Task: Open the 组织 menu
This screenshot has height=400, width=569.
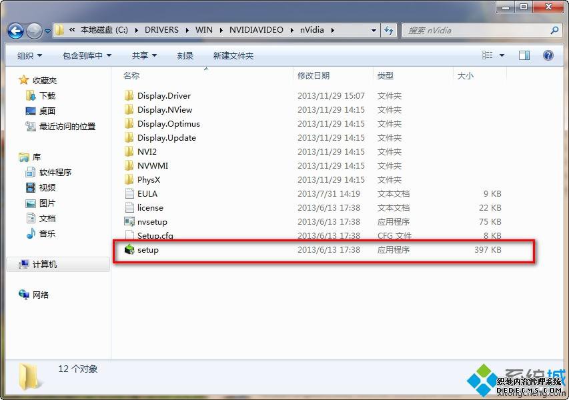Action: click(29, 55)
